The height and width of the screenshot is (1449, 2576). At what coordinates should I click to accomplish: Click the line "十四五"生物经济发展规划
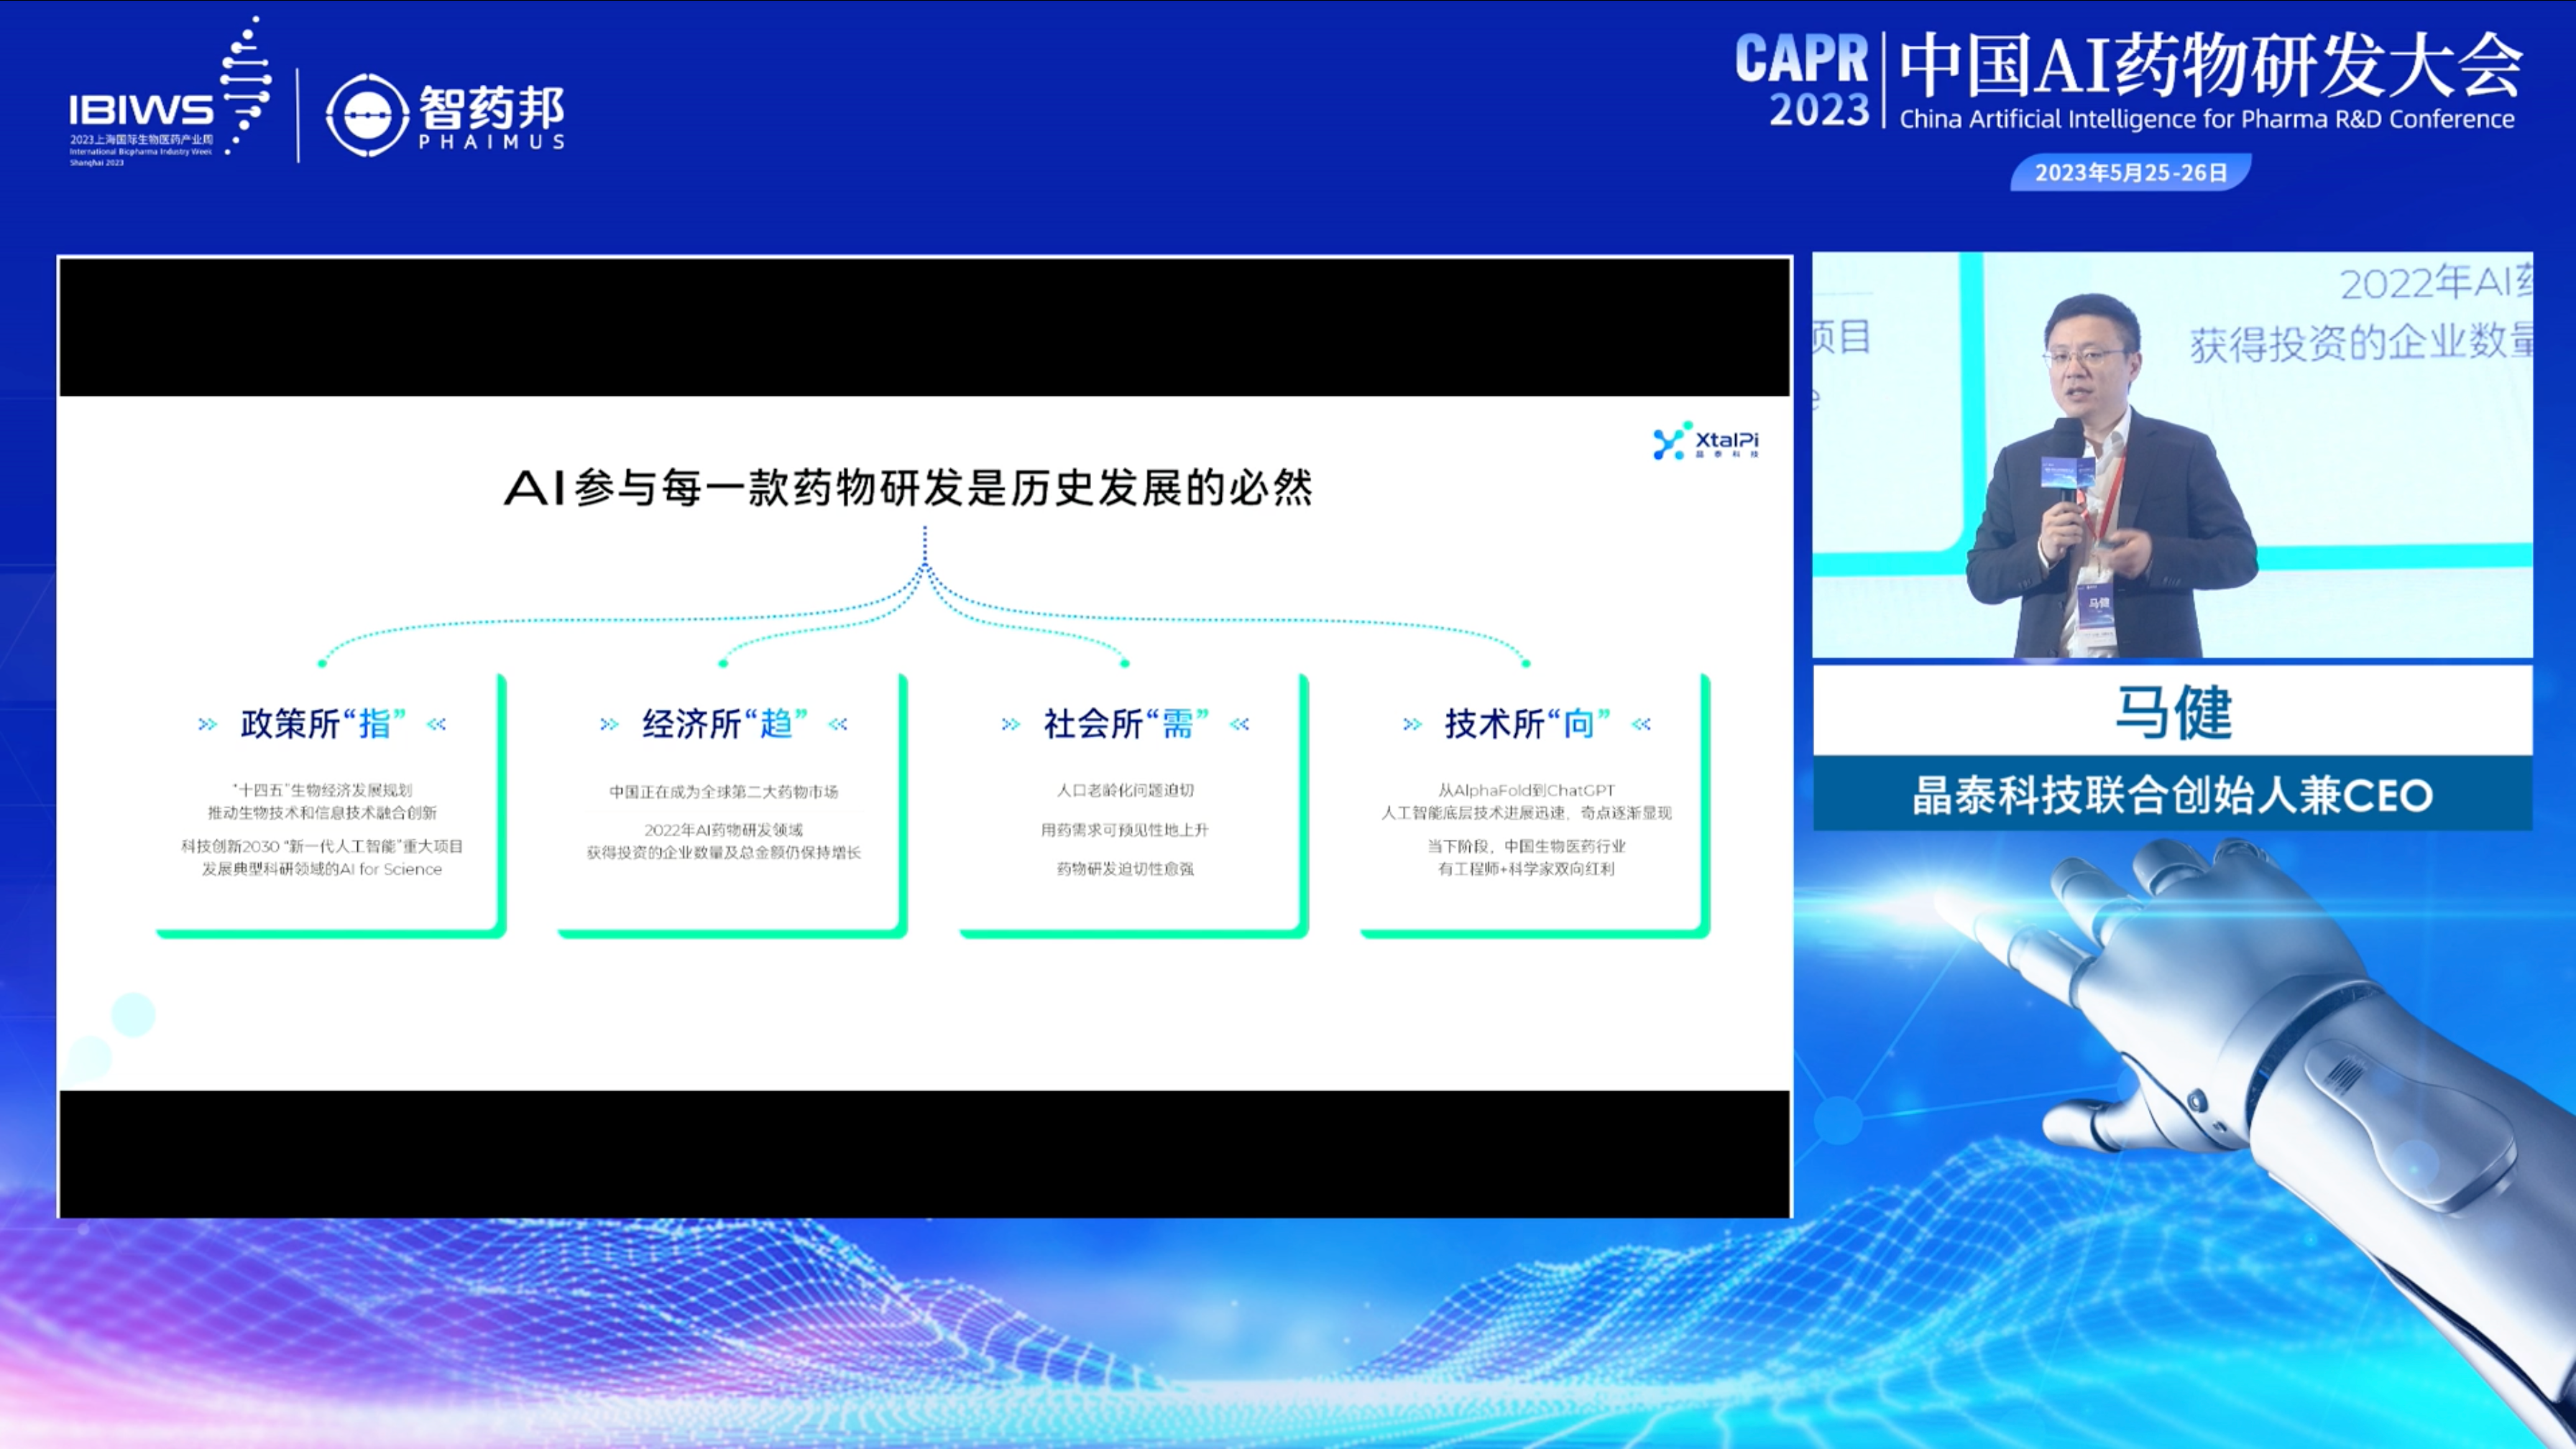pyautogui.click(x=322, y=790)
